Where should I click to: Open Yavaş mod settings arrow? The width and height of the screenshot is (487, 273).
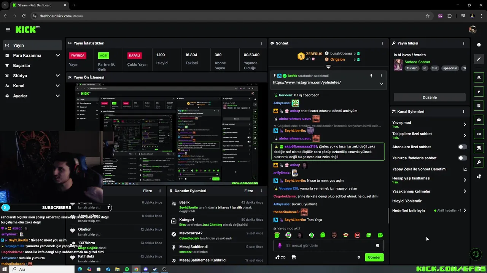[465, 124]
